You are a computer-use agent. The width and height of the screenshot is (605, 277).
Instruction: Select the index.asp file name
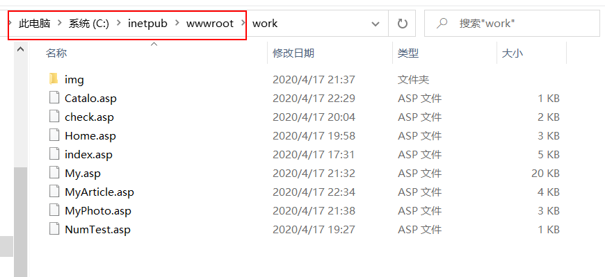point(88,155)
